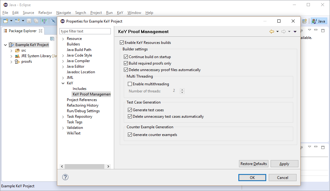Toggle Generate counter examples checkbox
330x191 pixels.
[x=130, y=135]
